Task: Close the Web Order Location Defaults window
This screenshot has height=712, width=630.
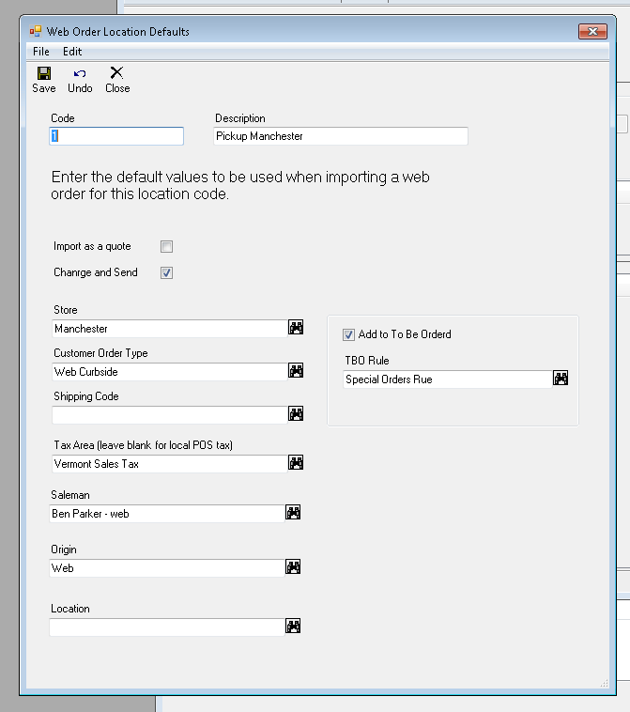Action: pyautogui.click(x=592, y=31)
